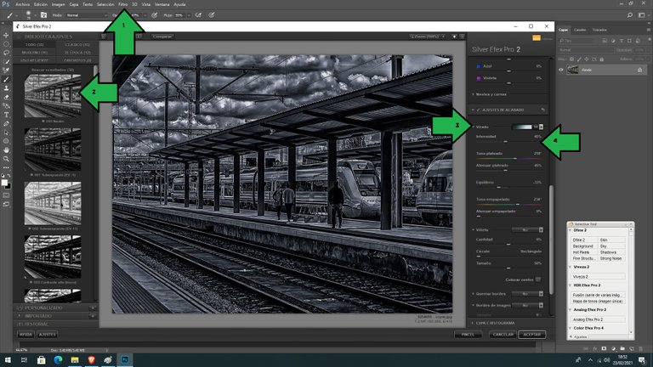This screenshot has width=653, height=367.
Task: Open Microsoft Store from the taskbar
Action: point(41,360)
